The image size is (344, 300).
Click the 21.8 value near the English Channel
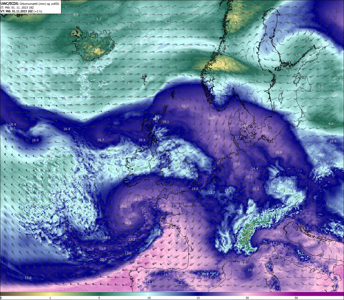(x=195, y=189)
